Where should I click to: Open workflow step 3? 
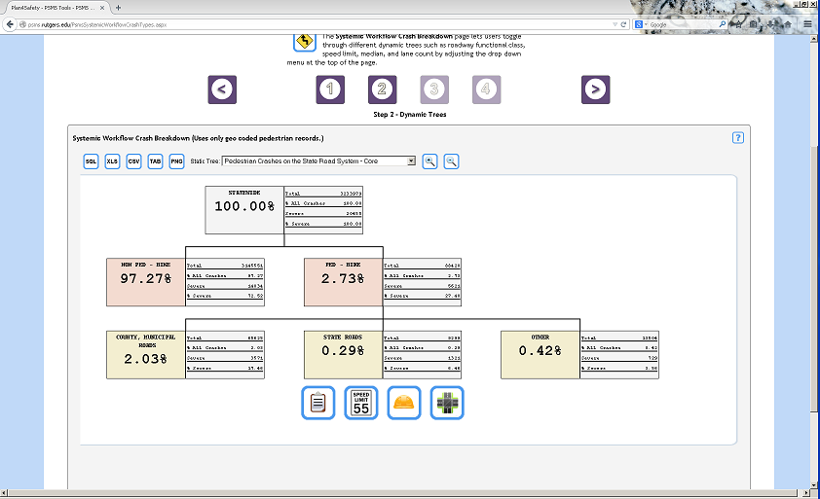(x=434, y=89)
